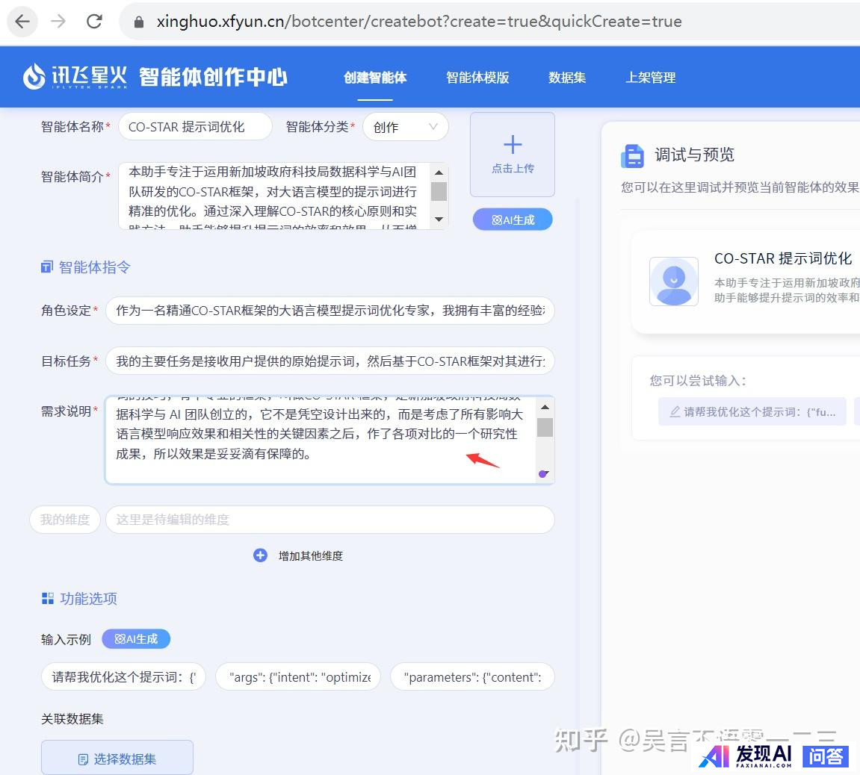Click the iFlytek Spark logo icon
This screenshot has height=775, width=860.
tap(34, 77)
